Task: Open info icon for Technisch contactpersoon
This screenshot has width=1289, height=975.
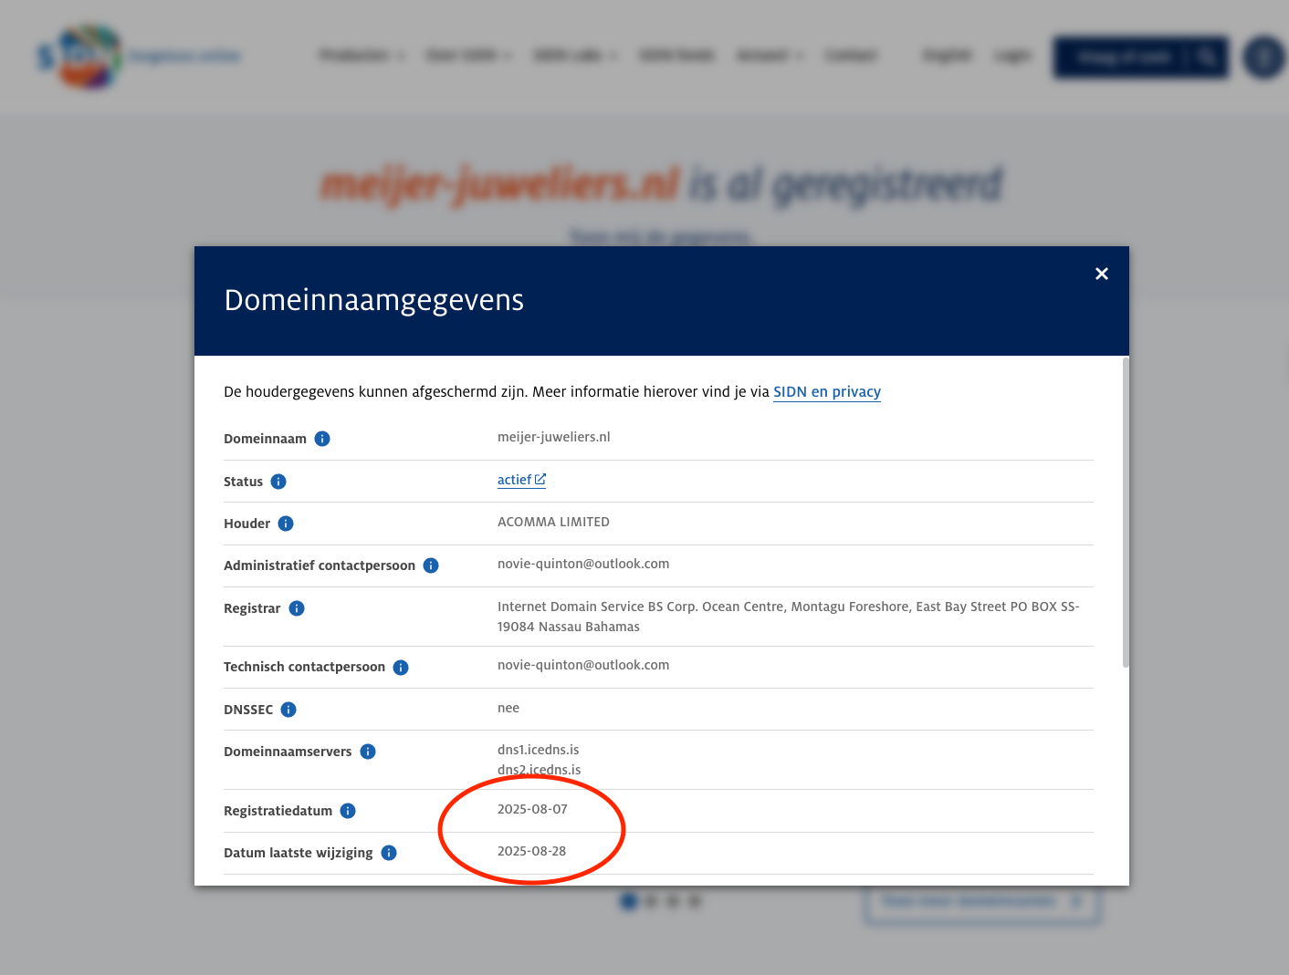Action: pyautogui.click(x=401, y=668)
